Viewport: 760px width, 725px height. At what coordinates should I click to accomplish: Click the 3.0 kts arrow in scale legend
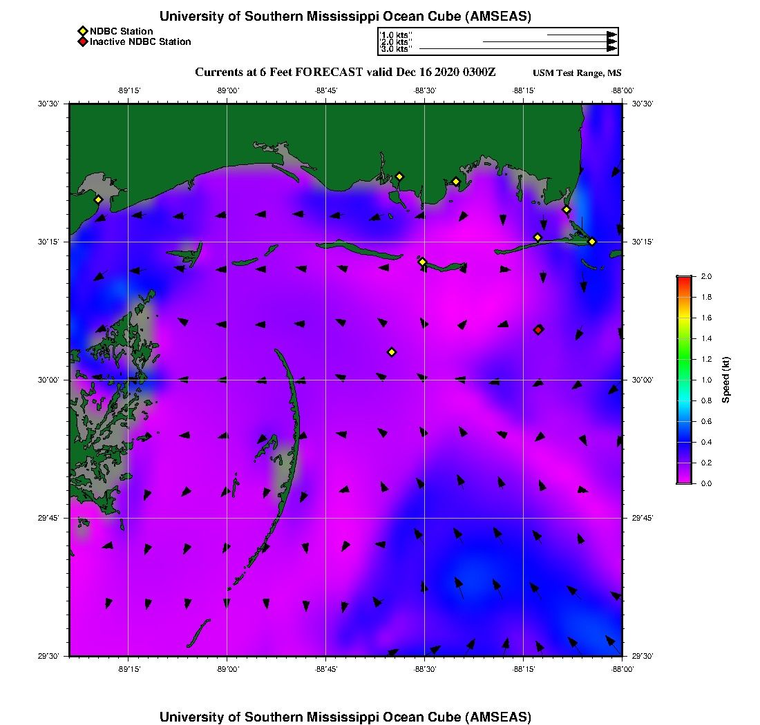click(x=517, y=49)
